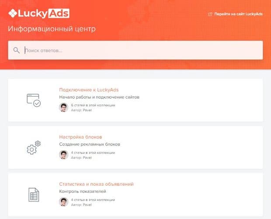Screen dimensions: 271x219
Task: Click Pavel's avatar in the Настройка блоков card
Action: click(64, 155)
